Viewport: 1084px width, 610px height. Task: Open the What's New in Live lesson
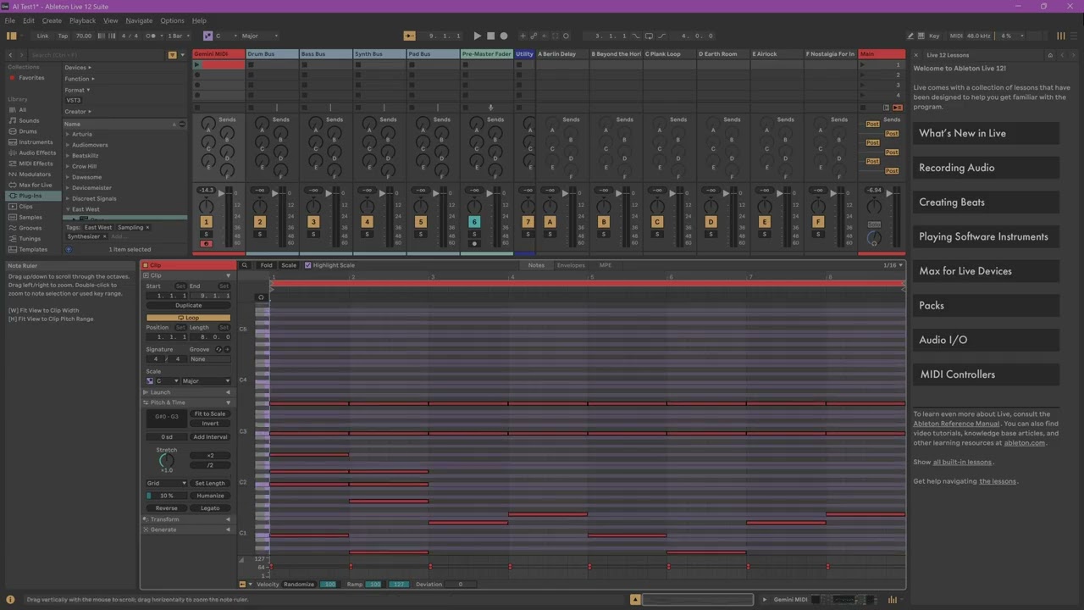(986, 133)
